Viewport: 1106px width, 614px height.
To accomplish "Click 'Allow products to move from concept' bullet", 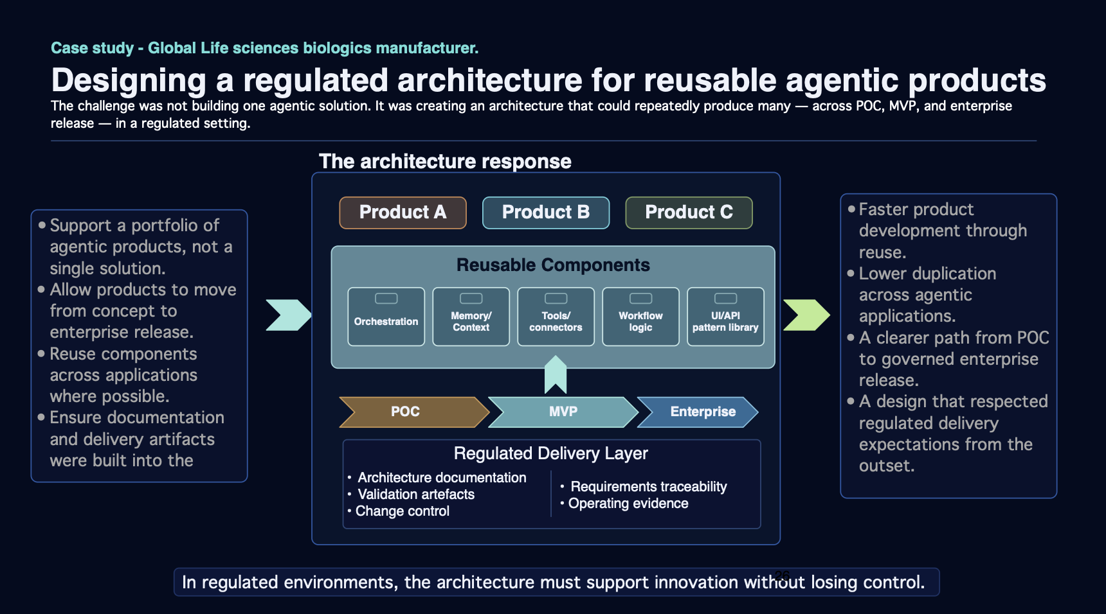I will pos(138,311).
